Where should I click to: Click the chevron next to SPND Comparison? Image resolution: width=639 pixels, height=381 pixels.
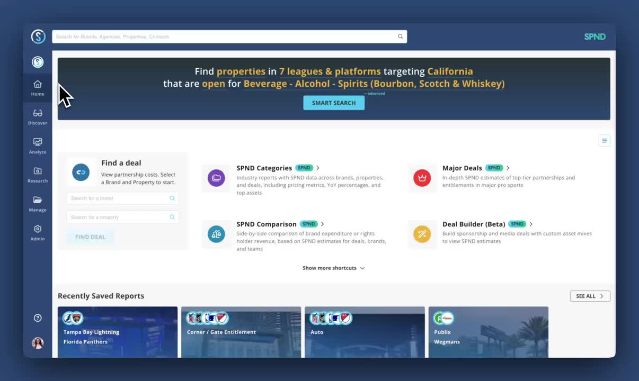click(x=323, y=224)
